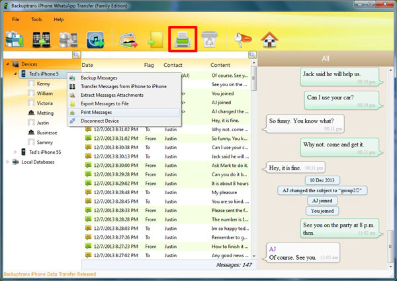Click the 'Messages: 147' counter text

click(x=234, y=265)
